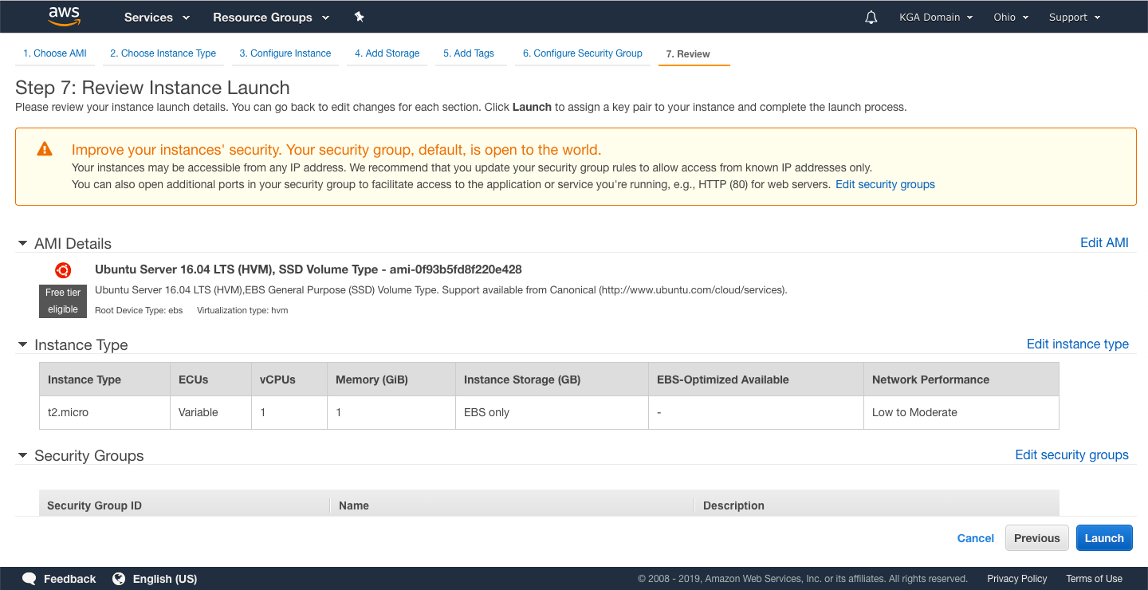Open the Ohio region selector
The image size is (1148, 590).
1010,18
